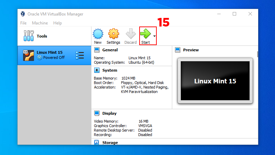Click the Tools label in sidebar

click(42, 36)
